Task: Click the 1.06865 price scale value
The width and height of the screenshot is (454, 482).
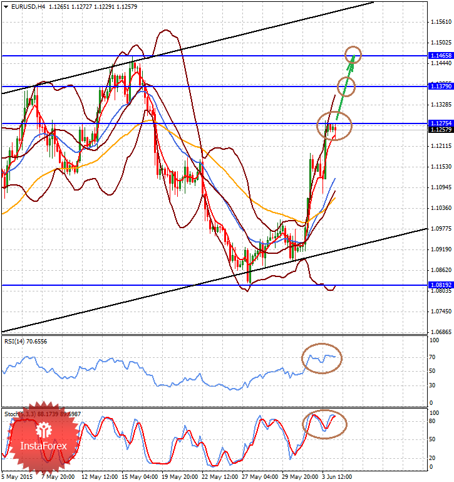Action: (x=441, y=332)
